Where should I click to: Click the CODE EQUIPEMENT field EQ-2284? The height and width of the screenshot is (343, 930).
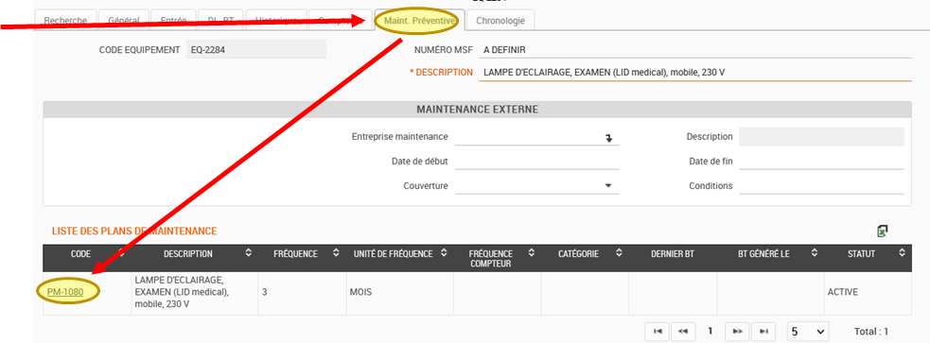[x=256, y=50]
